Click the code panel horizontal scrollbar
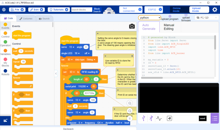 152,78
